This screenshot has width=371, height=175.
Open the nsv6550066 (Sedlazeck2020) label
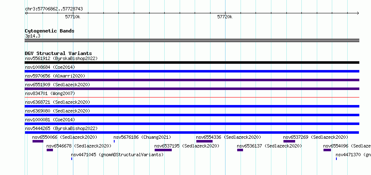pyautogui.click(x=65, y=137)
